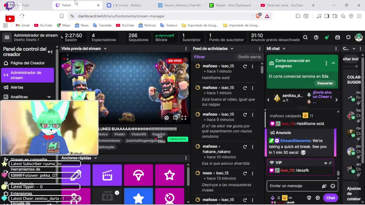Click the Bitrate graph indicator
This screenshot has width=365, height=205.
(x=165, y=37)
